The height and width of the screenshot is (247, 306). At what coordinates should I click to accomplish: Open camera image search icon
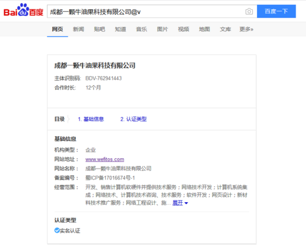pos(249,12)
